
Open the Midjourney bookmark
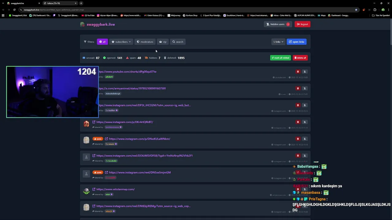[x=174, y=15]
